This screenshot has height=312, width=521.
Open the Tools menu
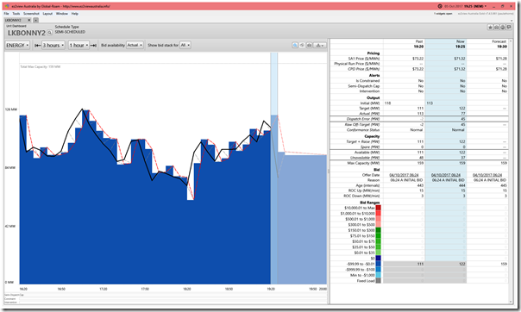(x=16, y=14)
